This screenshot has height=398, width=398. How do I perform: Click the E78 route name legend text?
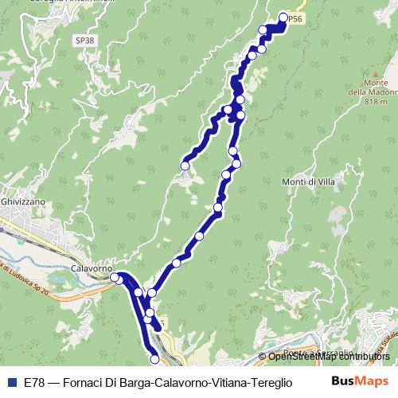(x=158, y=383)
